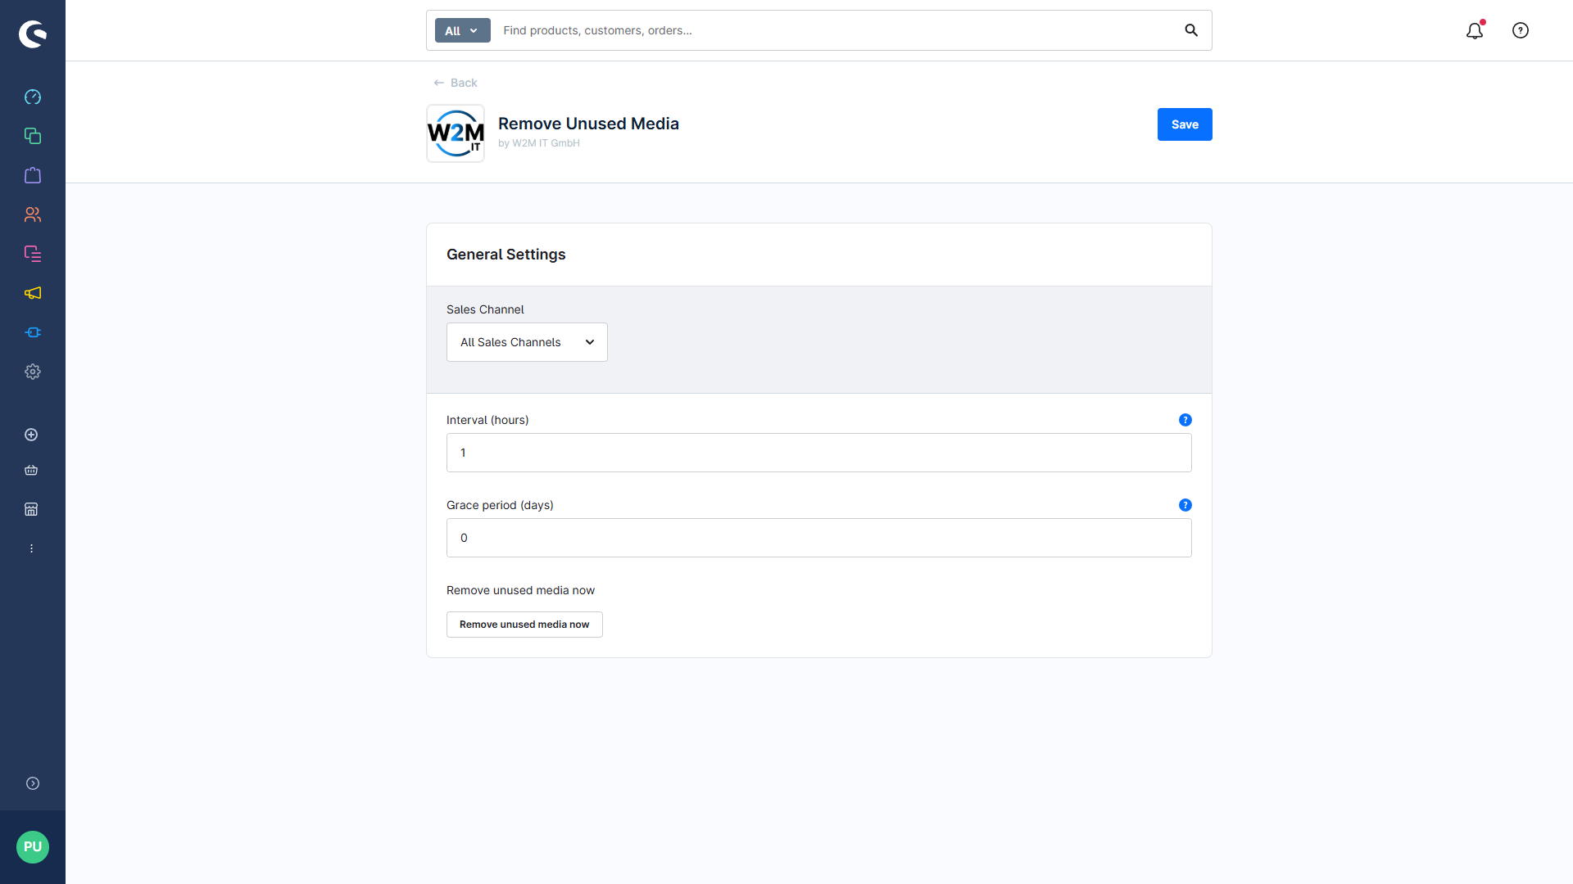Open the storefront sales channel icon
Viewport: 1573px width, 884px height.
tap(31, 509)
